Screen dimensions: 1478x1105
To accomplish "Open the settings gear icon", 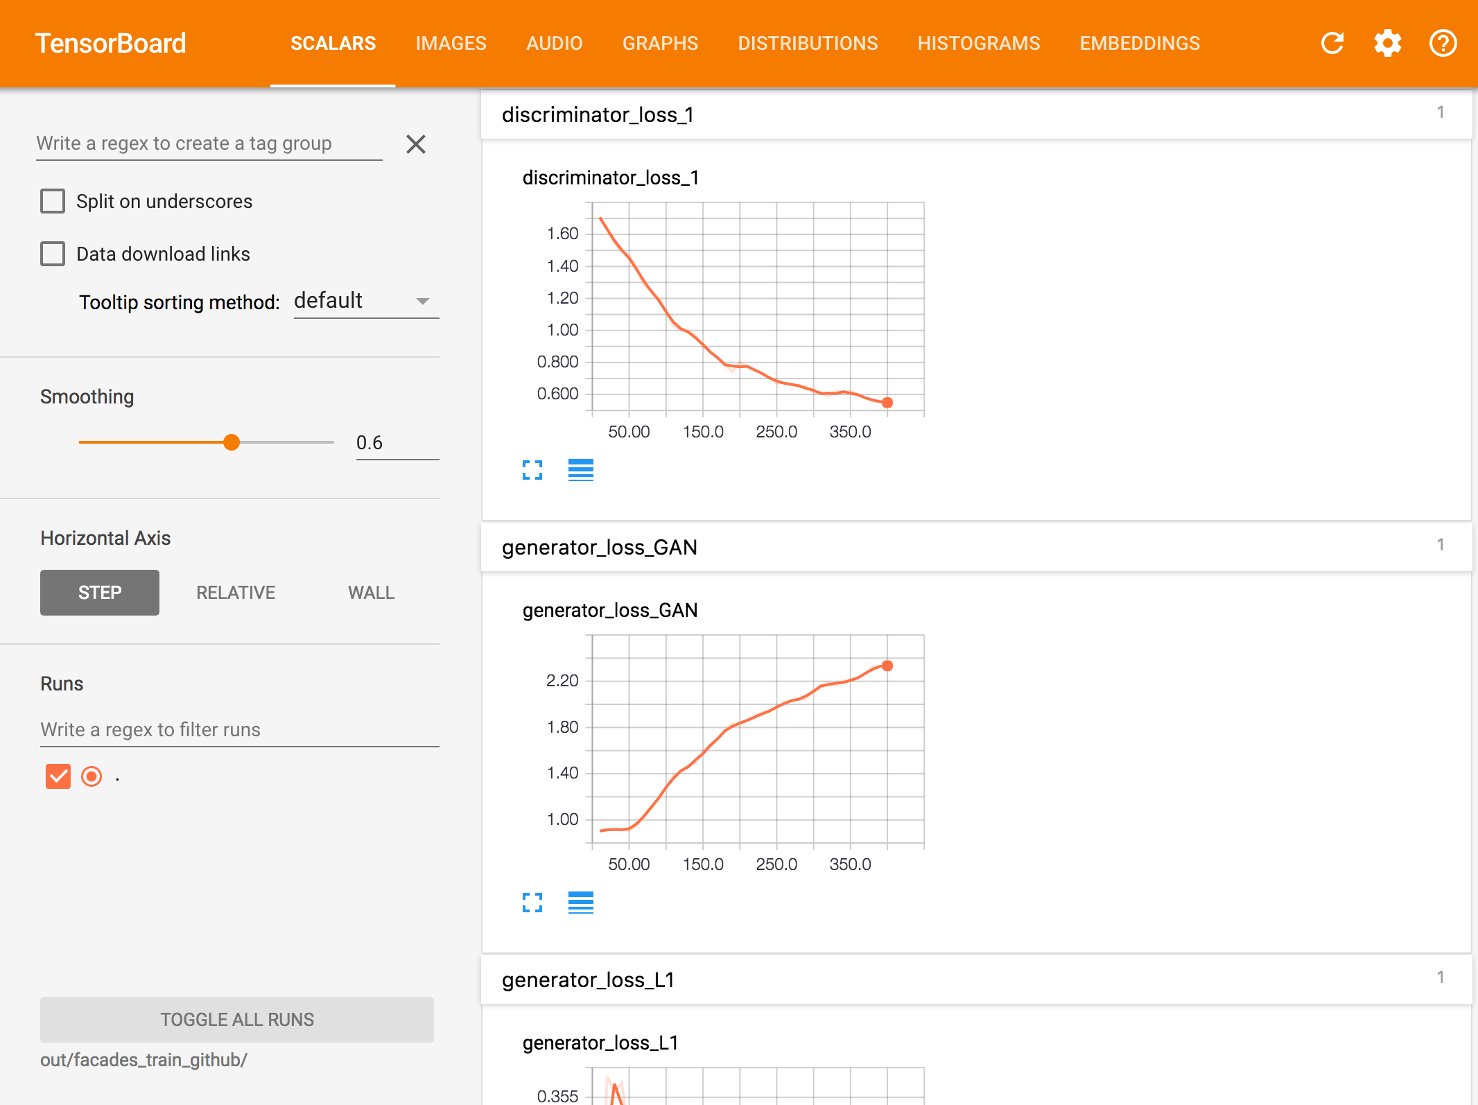I will [1387, 43].
